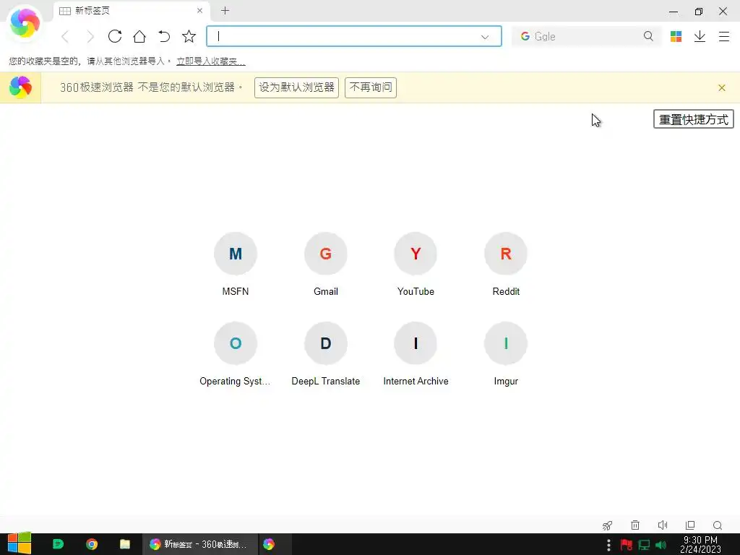Click 重置快捷方式 button
Viewport: 740px width, 555px height.
693,119
